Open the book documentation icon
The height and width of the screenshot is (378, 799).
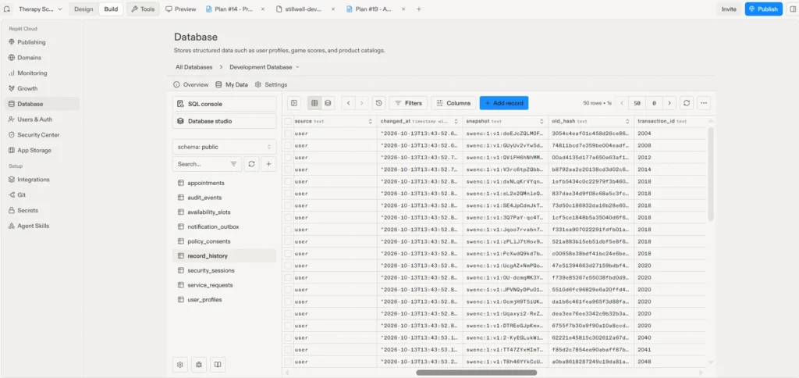tap(217, 365)
